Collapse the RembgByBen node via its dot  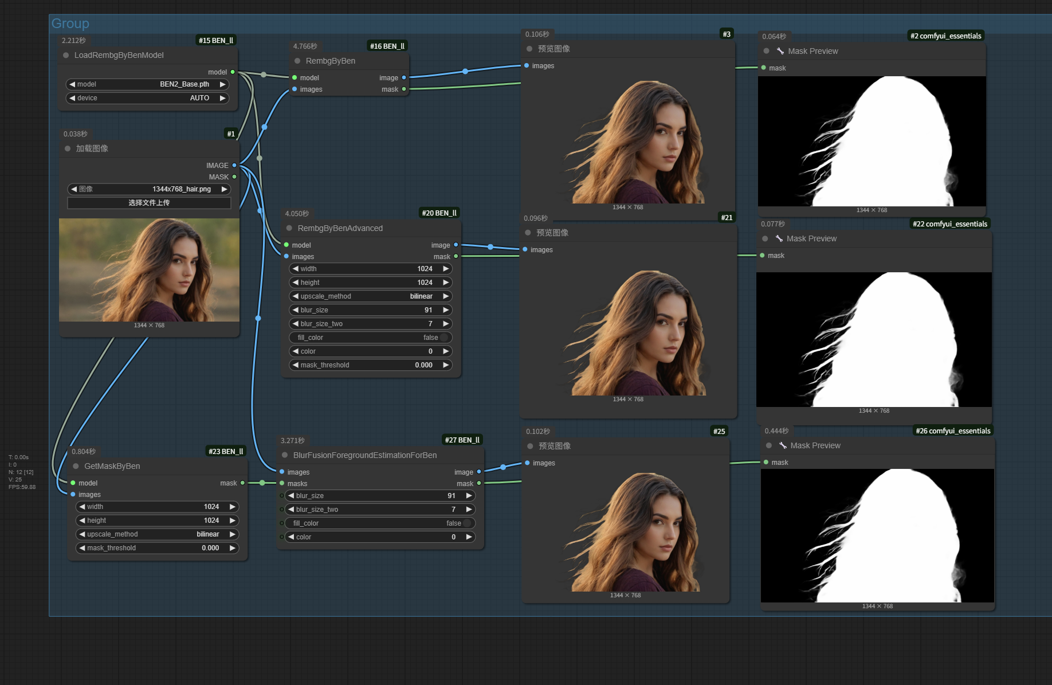pos(297,61)
